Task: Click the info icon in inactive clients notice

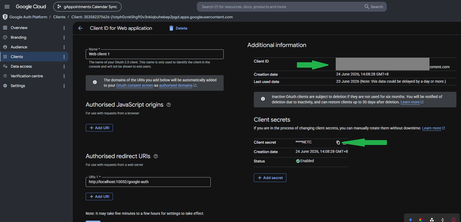Action: (263, 99)
